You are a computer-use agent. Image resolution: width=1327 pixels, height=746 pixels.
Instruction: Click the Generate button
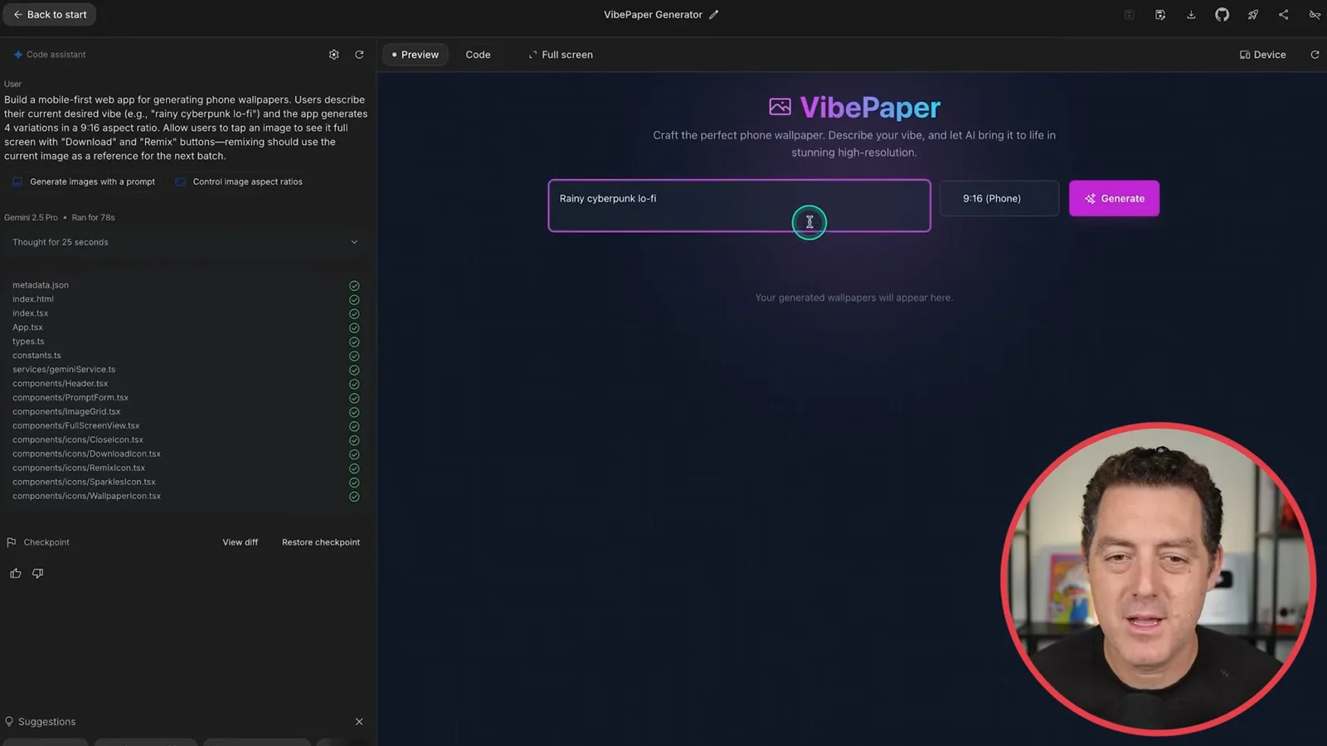pos(1114,198)
